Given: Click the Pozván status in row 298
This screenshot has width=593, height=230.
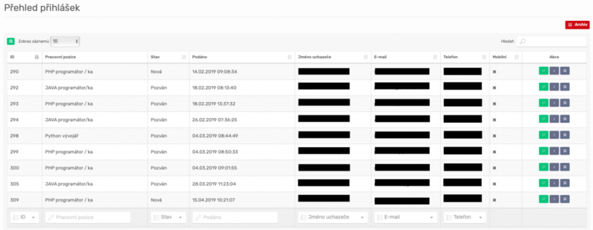Looking at the screenshot, I should [159, 136].
